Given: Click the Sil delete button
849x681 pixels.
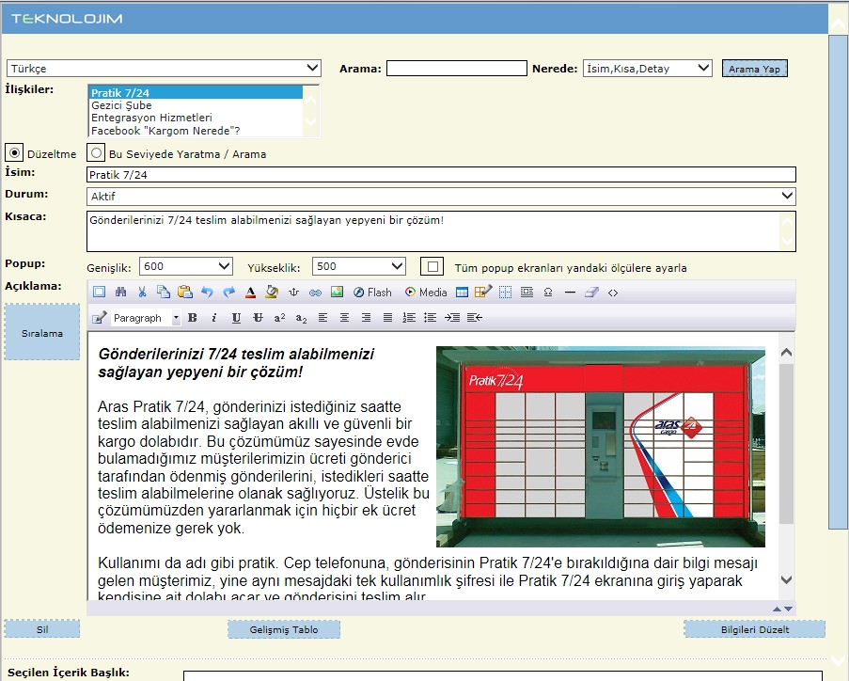Looking at the screenshot, I should [42, 629].
